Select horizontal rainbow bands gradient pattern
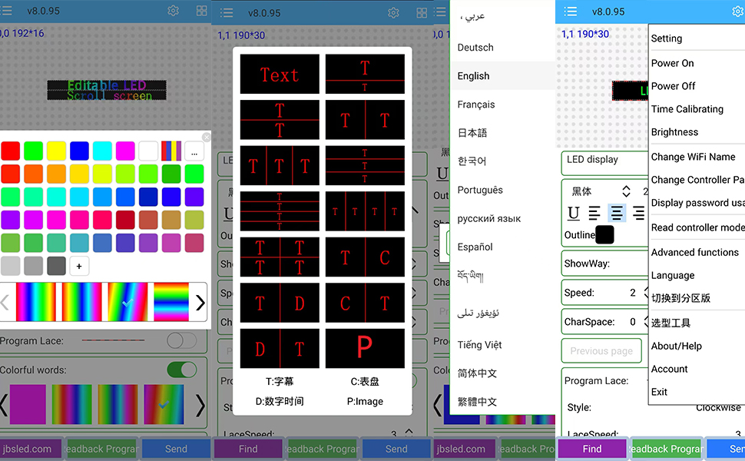The height and width of the screenshot is (461, 745). (171, 302)
